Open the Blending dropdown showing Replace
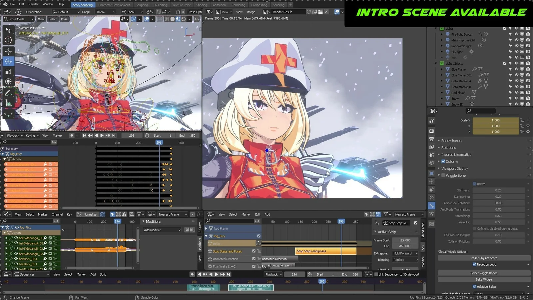The width and height of the screenshot is (533, 300). point(405,260)
